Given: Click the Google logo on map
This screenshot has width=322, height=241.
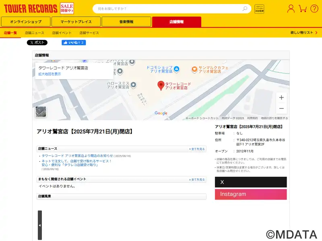Looking at the screenshot, I should click(161, 113).
